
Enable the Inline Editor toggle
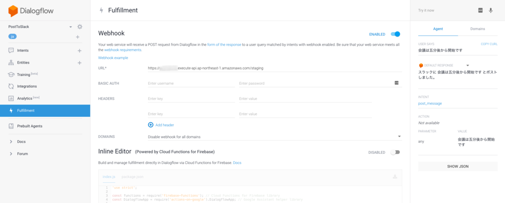click(395, 152)
